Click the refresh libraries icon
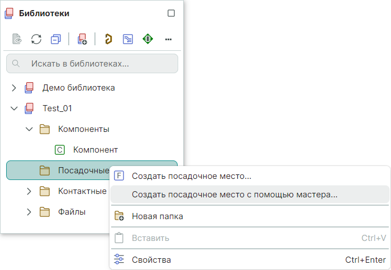The image size is (391, 270). point(36,39)
